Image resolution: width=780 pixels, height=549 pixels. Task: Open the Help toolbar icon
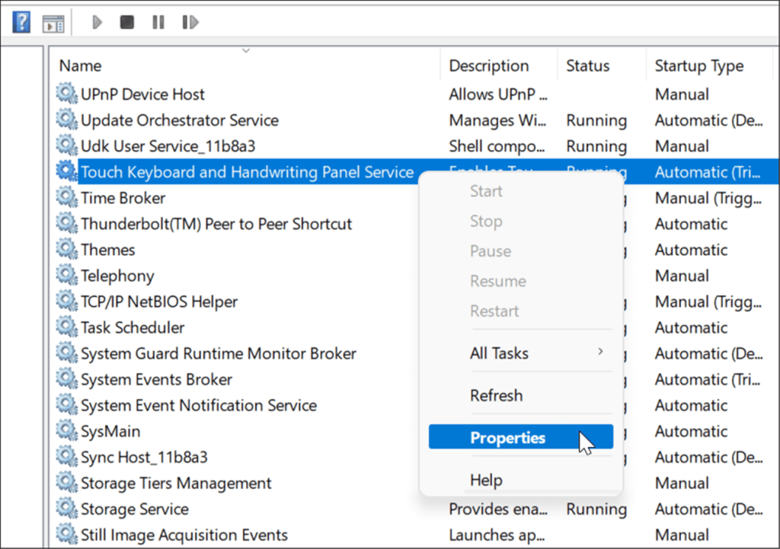(x=21, y=22)
